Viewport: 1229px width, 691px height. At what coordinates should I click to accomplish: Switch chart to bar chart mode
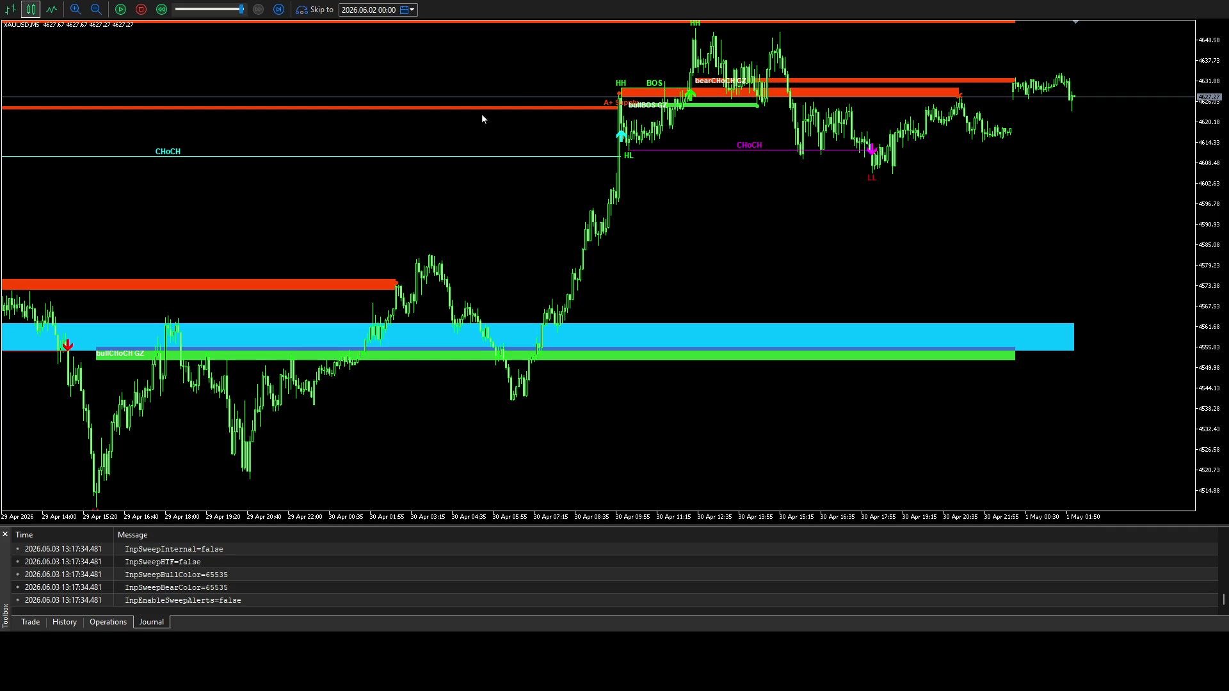pyautogui.click(x=11, y=10)
